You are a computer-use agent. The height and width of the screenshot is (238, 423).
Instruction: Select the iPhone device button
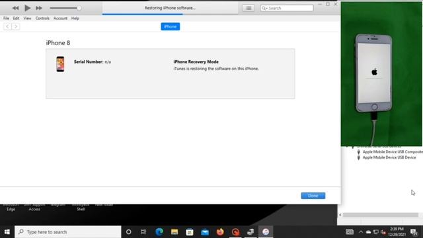(x=171, y=26)
